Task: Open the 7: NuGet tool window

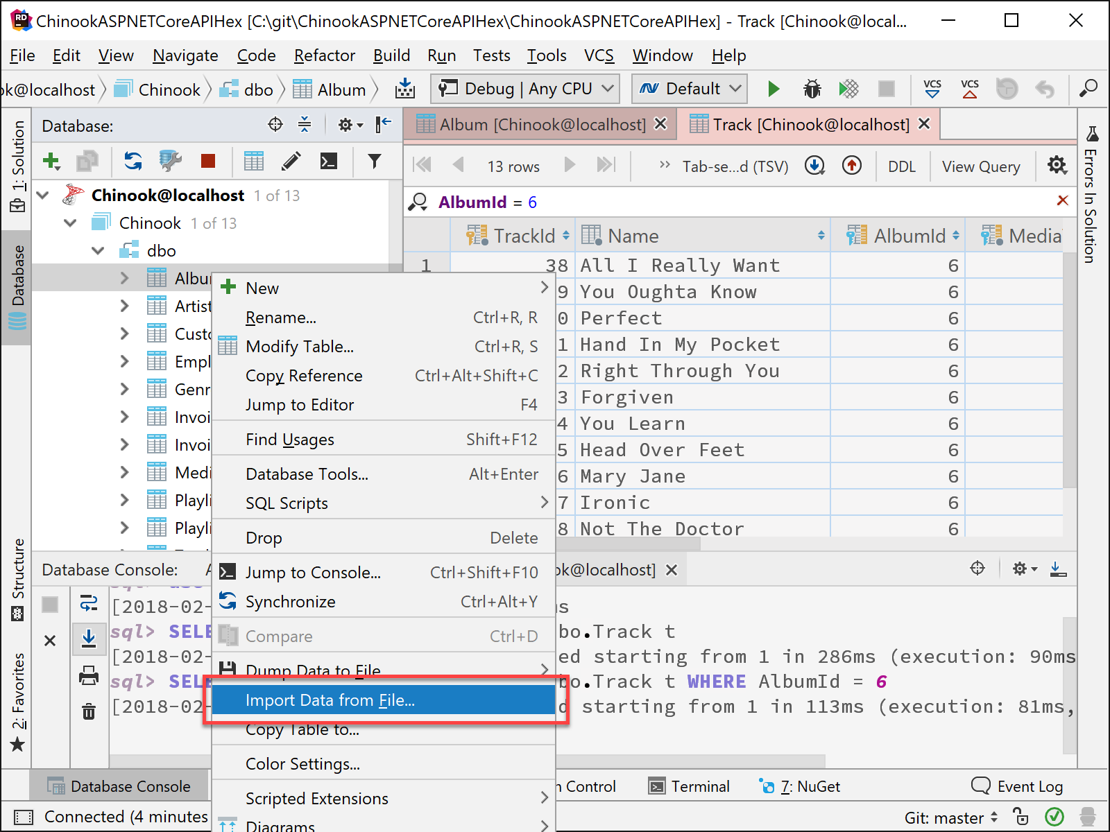Action: pyautogui.click(x=799, y=786)
